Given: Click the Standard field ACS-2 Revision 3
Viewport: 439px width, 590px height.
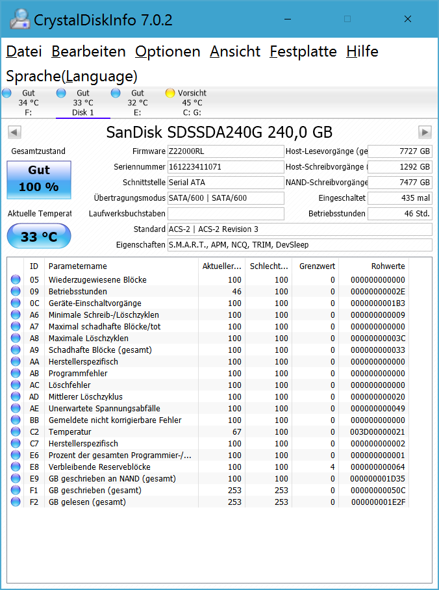Looking at the screenshot, I should 300,229.
